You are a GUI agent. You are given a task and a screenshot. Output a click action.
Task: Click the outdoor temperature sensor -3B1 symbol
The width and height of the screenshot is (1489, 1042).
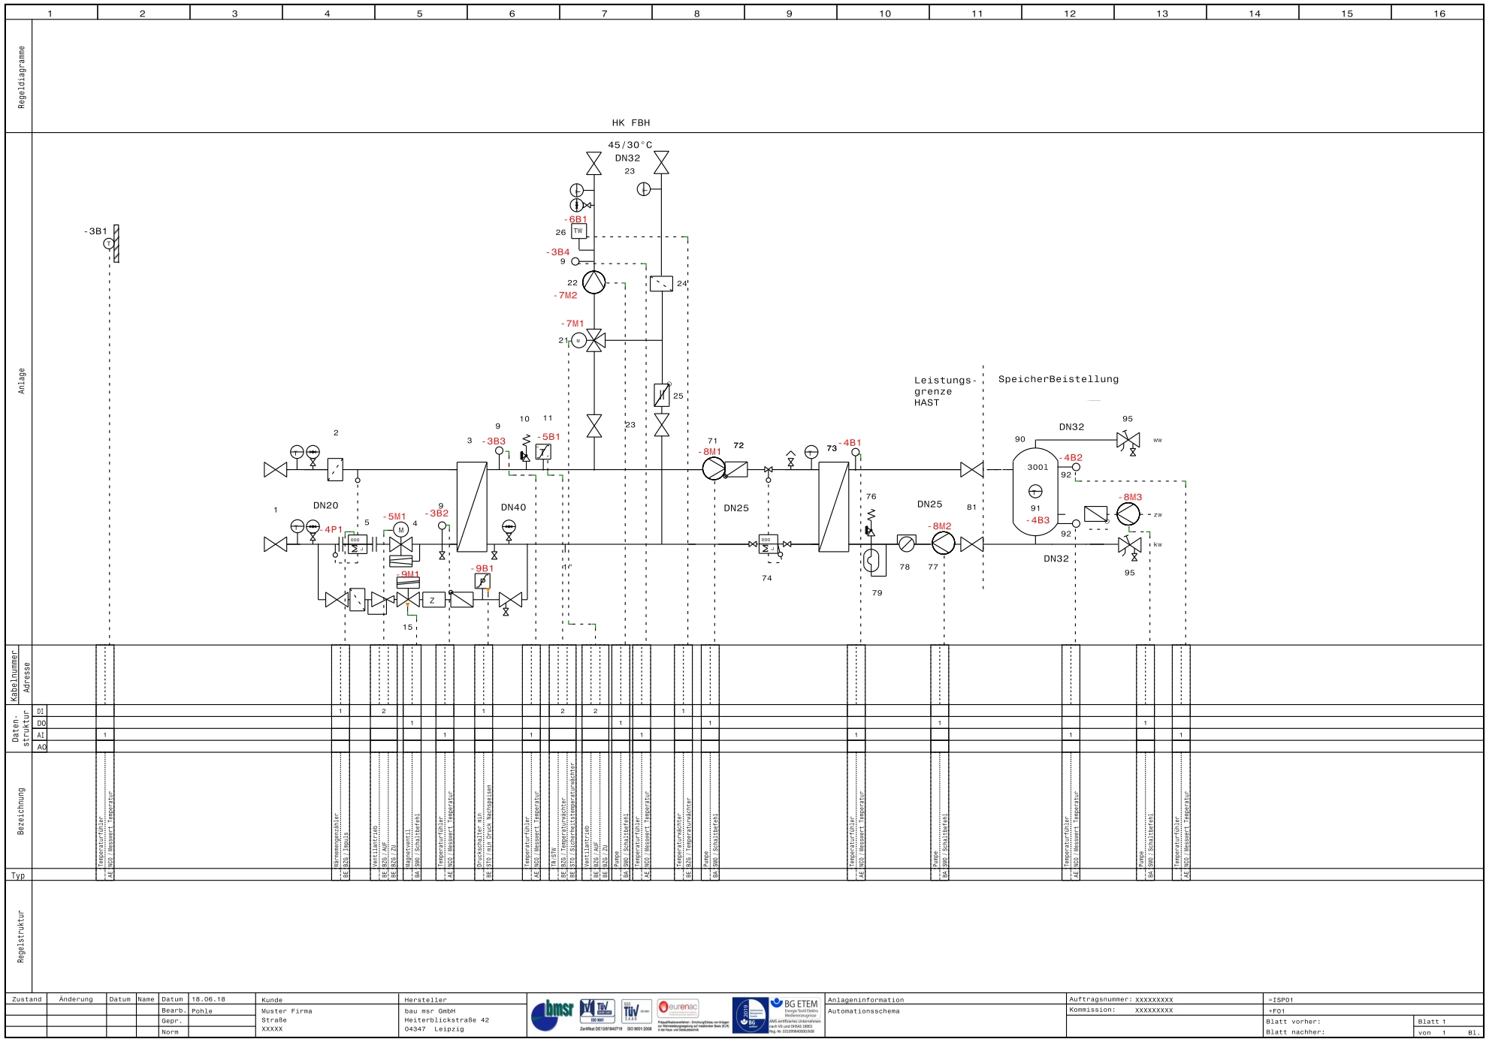(109, 243)
